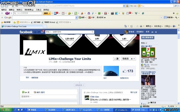
Task: Open the Google toolbar search box dropdown
Action: click(76, 17)
